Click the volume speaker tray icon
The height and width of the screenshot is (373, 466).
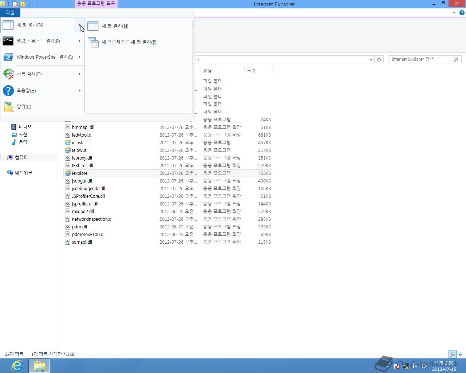pyautogui.click(x=414, y=366)
